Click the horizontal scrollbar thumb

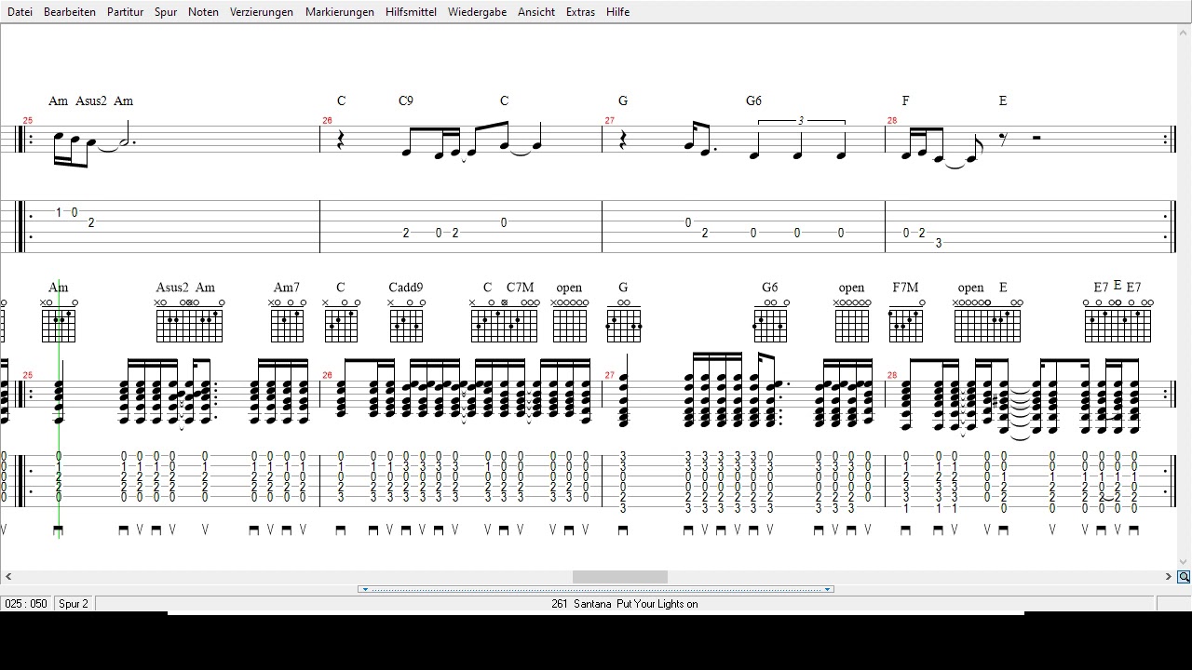[x=620, y=577]
